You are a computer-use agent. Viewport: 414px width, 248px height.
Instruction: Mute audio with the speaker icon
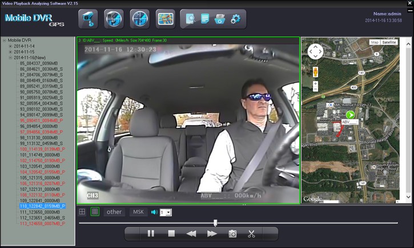(154, 212)
